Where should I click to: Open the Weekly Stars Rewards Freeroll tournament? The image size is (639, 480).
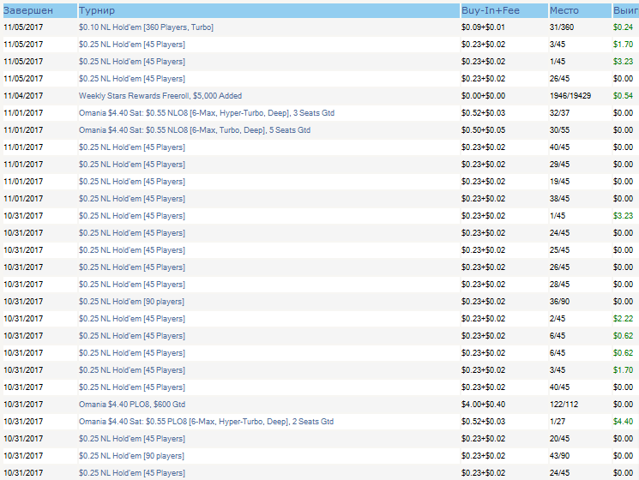pos(160,96)
